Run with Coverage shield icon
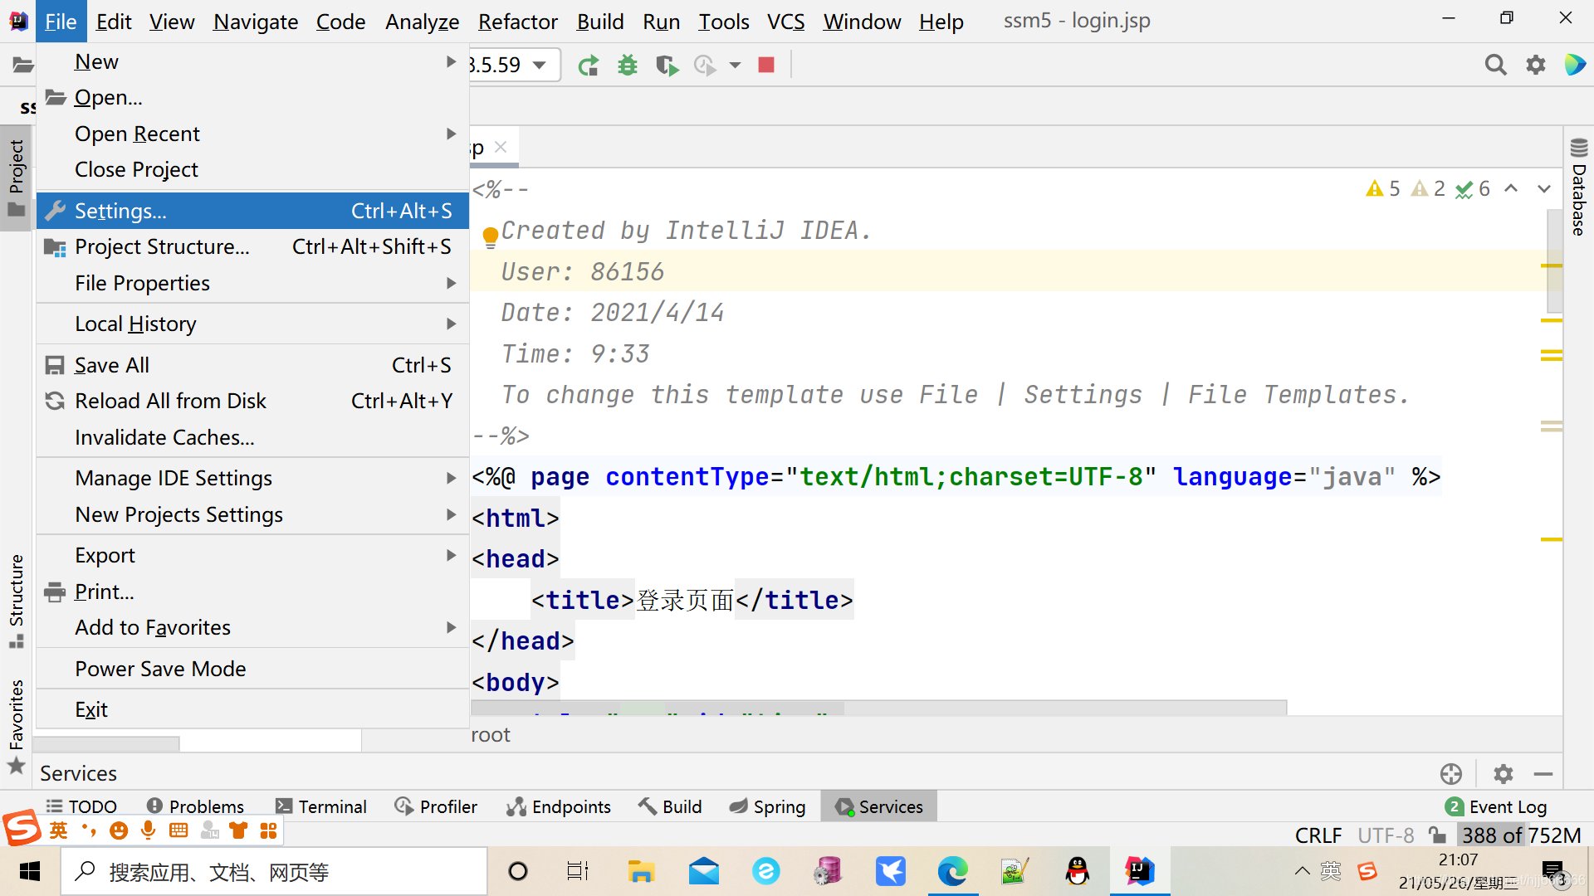Image resolution: width=1594 pixels, height=896 pixels. click(x=666, y=66)
